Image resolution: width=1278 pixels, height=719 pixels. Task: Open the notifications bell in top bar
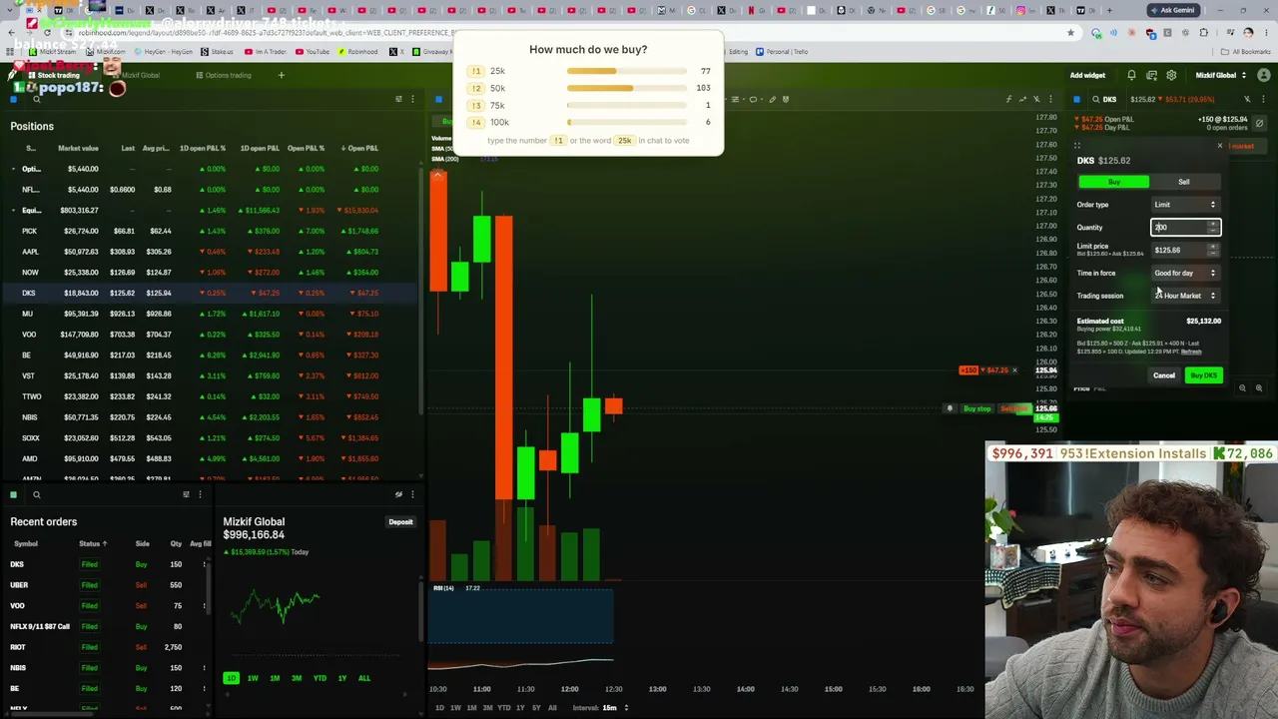click(x=1131, y=75)
